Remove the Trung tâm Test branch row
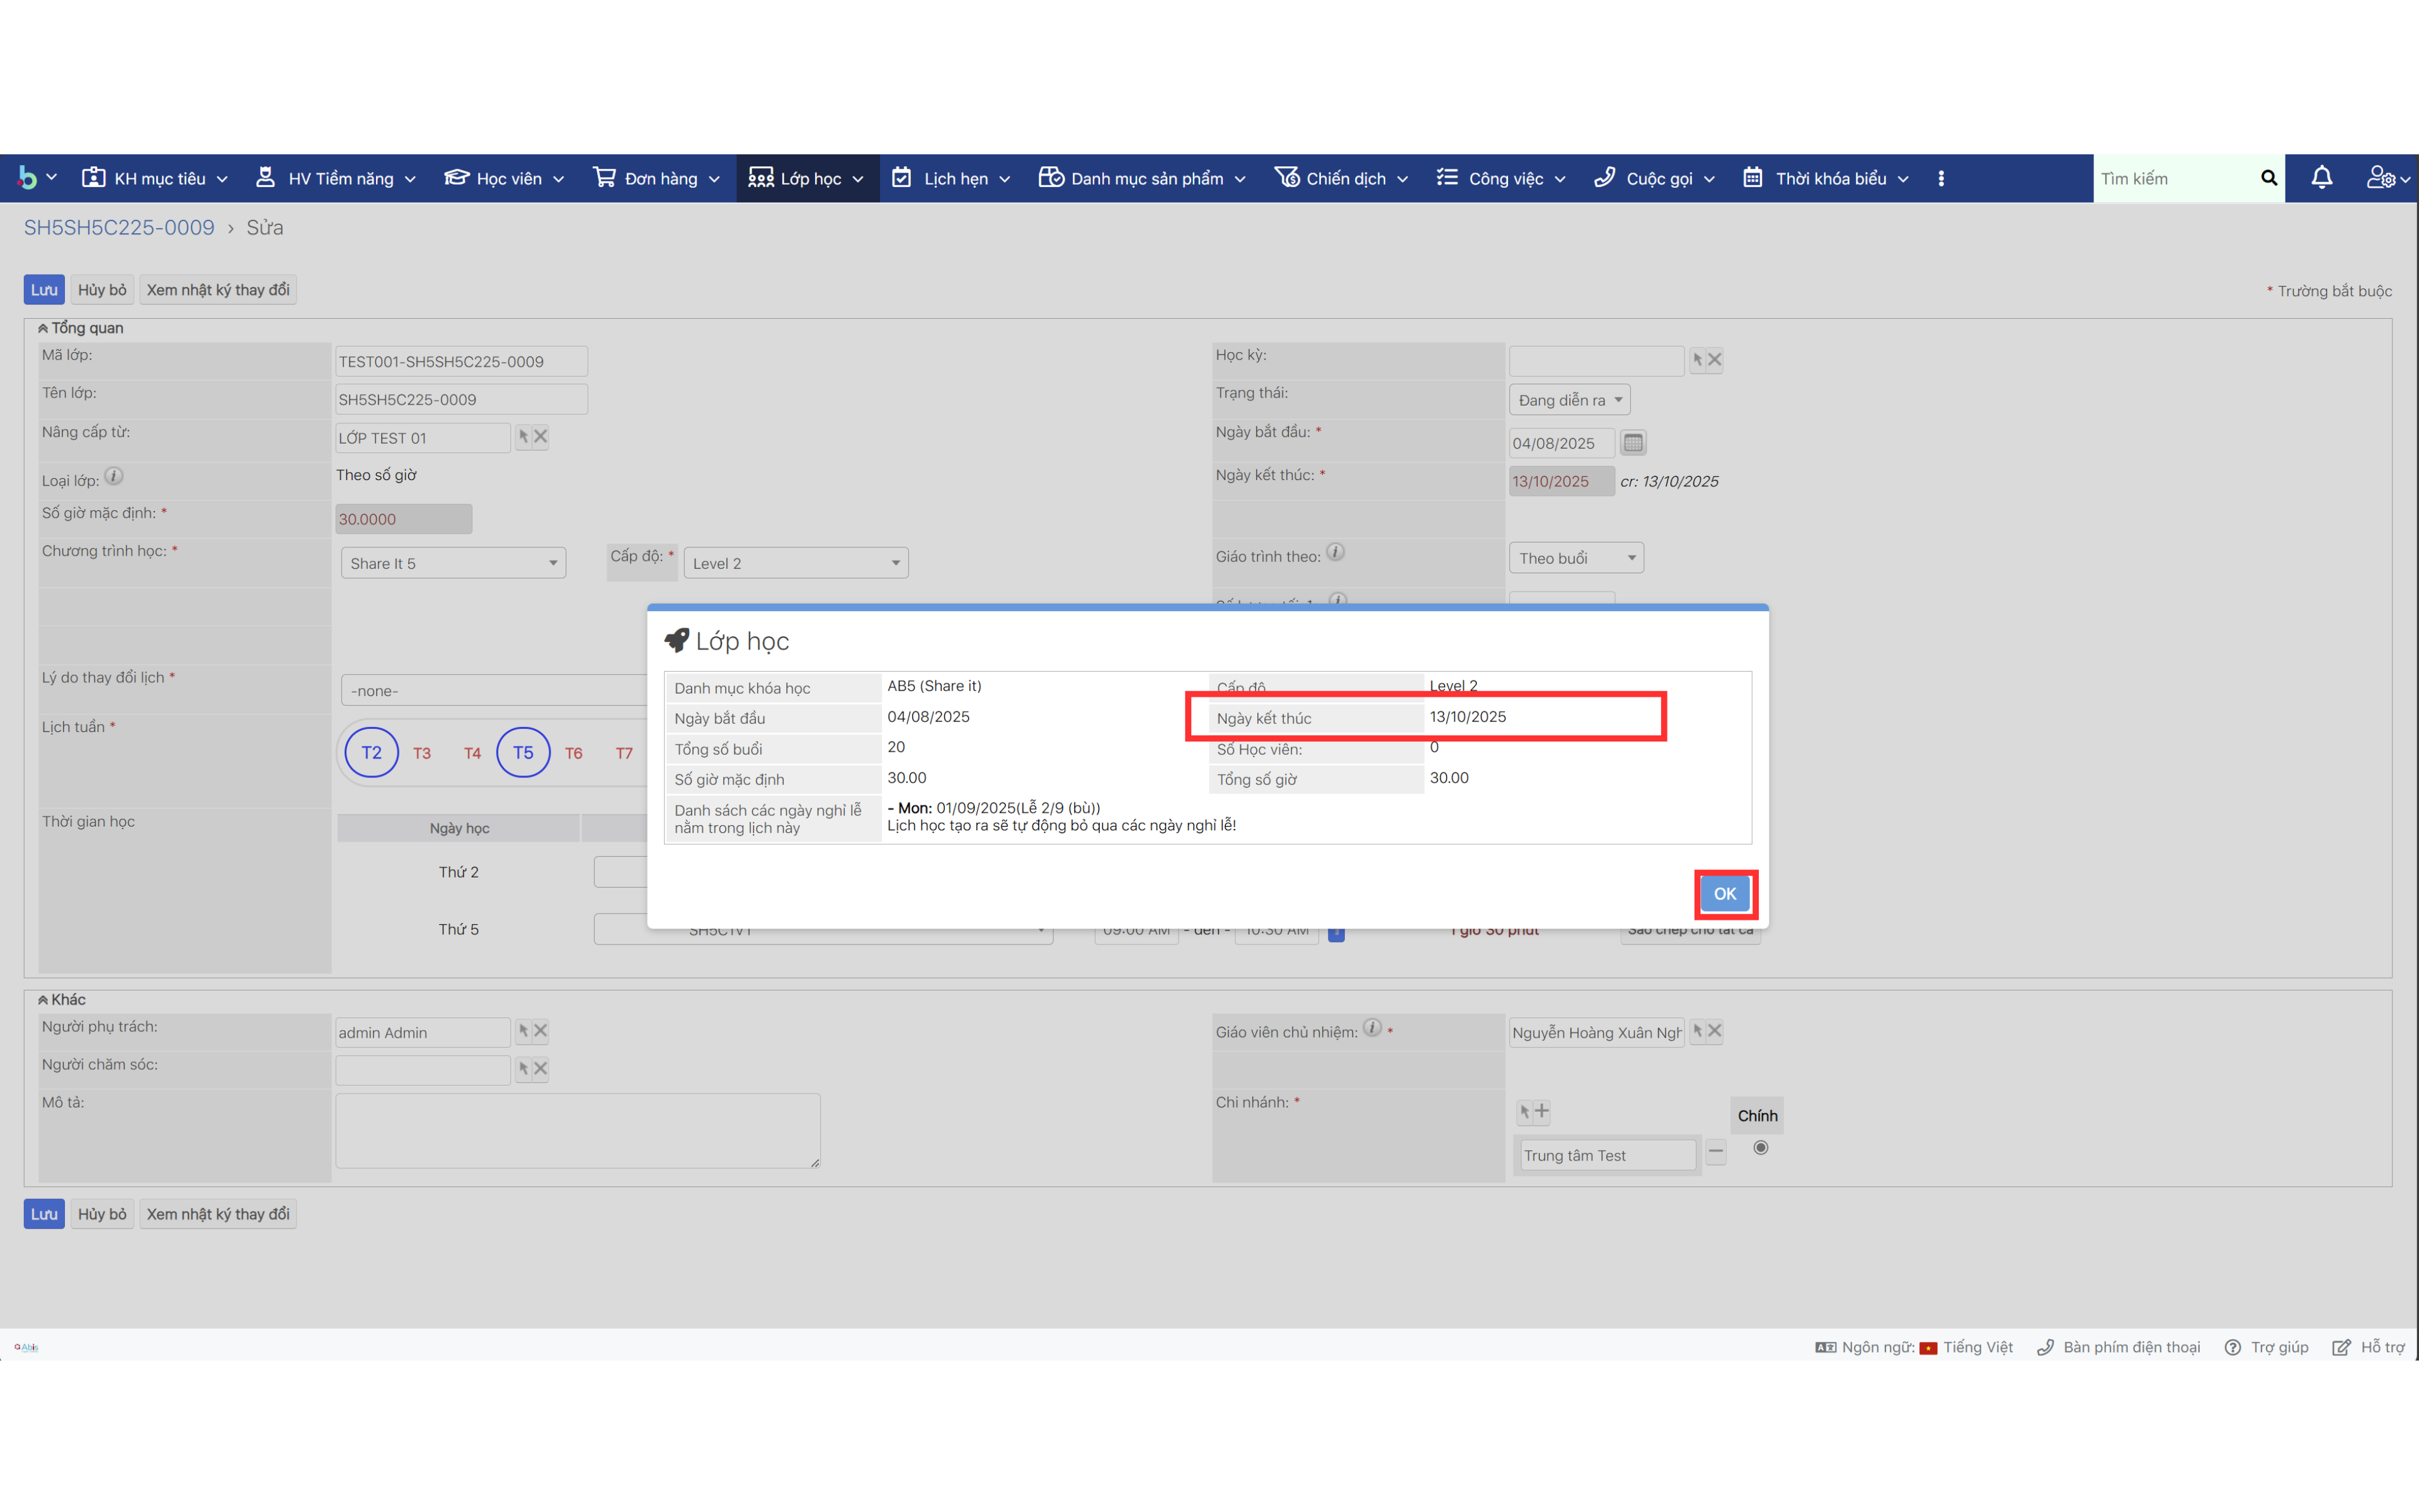 click(1715, 1152)
